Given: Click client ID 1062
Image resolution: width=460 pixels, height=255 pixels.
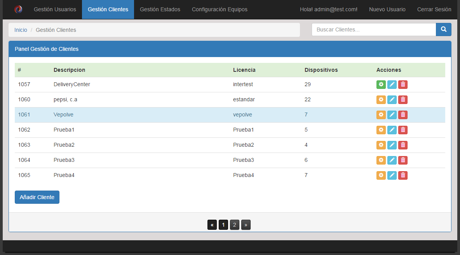Looking at the screenshot, I should tap(24, 130).
